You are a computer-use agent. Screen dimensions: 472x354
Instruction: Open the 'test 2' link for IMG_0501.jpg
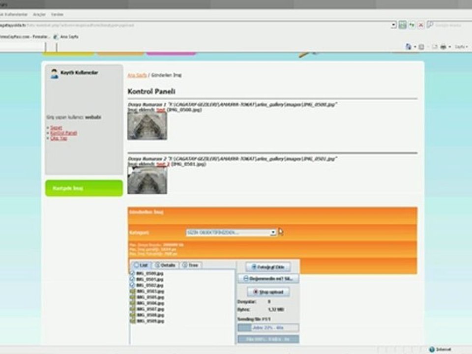pos(163,164)
